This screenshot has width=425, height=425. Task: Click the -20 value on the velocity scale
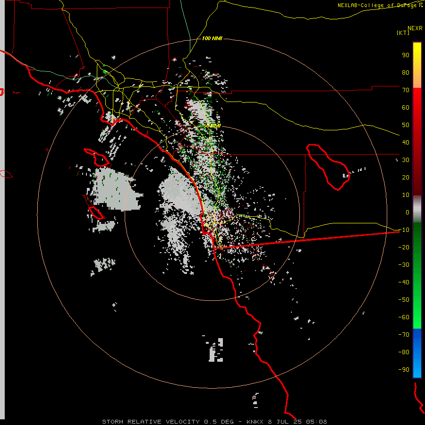[x=404, y=247]
